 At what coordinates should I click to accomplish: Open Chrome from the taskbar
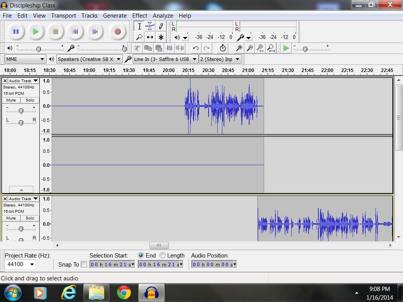tap(124, 293)
